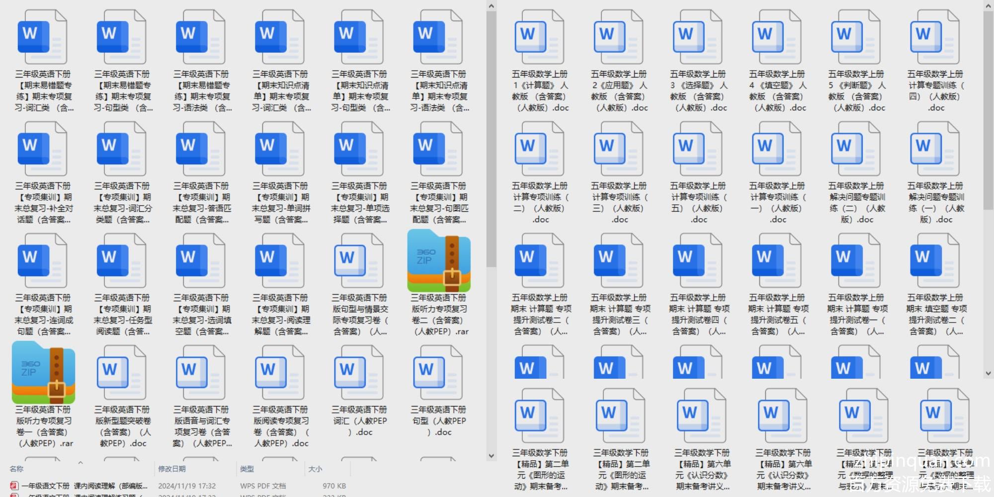
Task: Select 五年级数学上册 2《应用题》 Word file
Action: (x=618, y=37)
